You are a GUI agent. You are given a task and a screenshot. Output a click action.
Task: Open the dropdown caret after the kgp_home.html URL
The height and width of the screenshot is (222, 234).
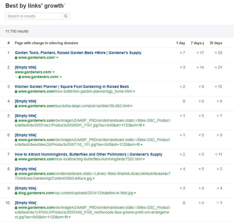point(134,92)
